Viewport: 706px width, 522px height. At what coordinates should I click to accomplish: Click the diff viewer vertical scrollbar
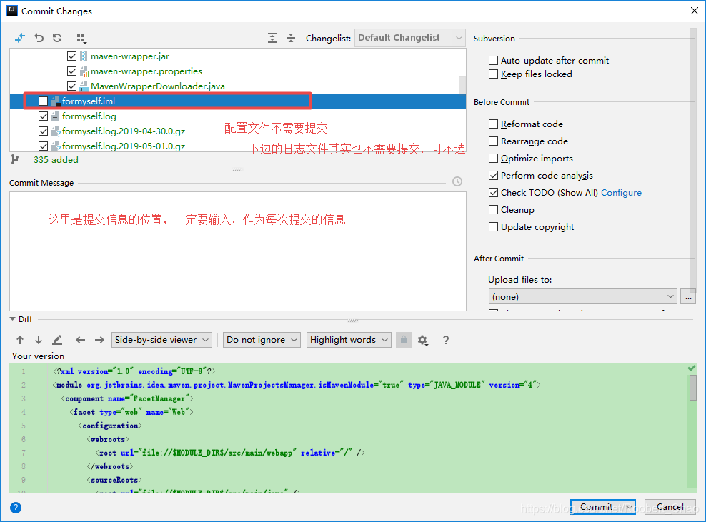(692, 388)
